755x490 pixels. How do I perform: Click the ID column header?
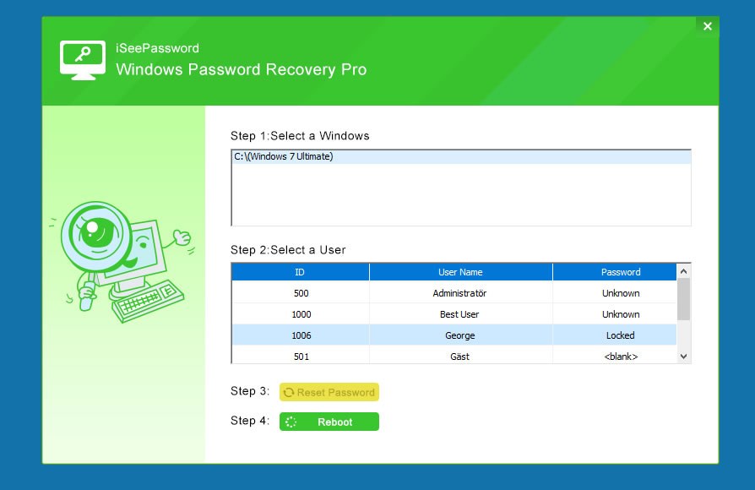300,272
